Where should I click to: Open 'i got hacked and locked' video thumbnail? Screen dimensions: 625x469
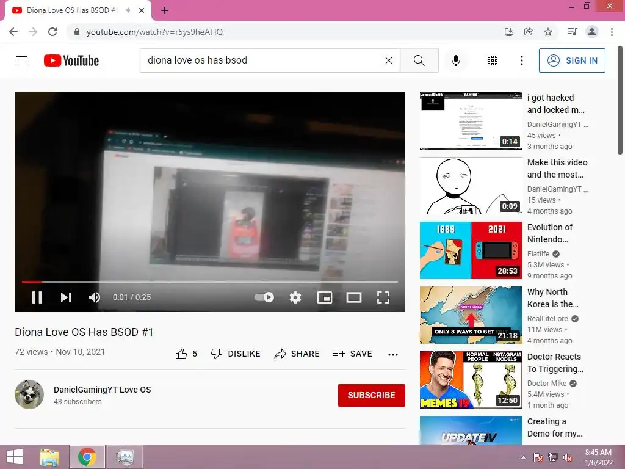471,121
